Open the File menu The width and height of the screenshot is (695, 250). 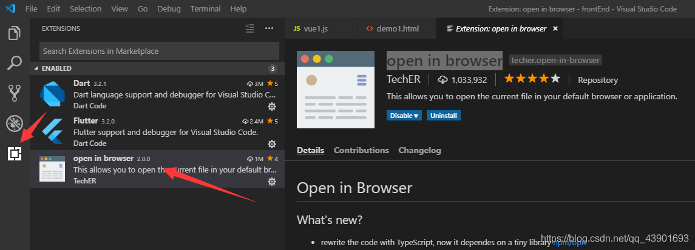tap(32, 8)
